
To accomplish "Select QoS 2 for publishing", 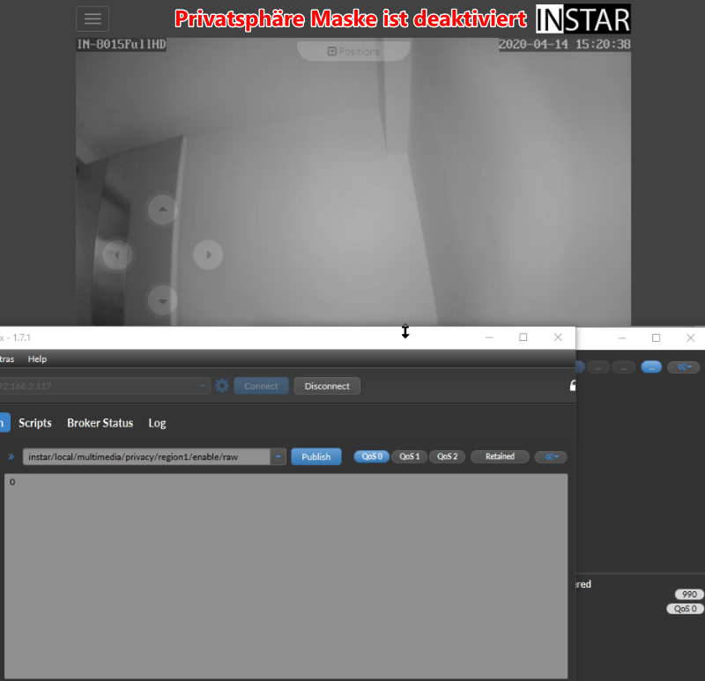I will point(447,456).
